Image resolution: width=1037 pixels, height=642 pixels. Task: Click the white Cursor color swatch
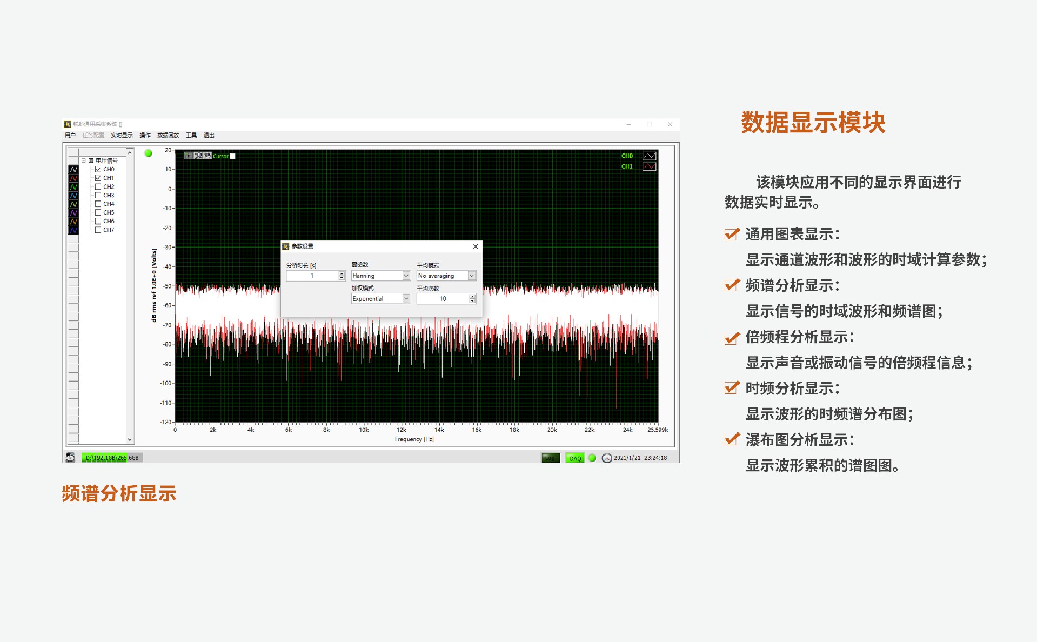(233, 156)
